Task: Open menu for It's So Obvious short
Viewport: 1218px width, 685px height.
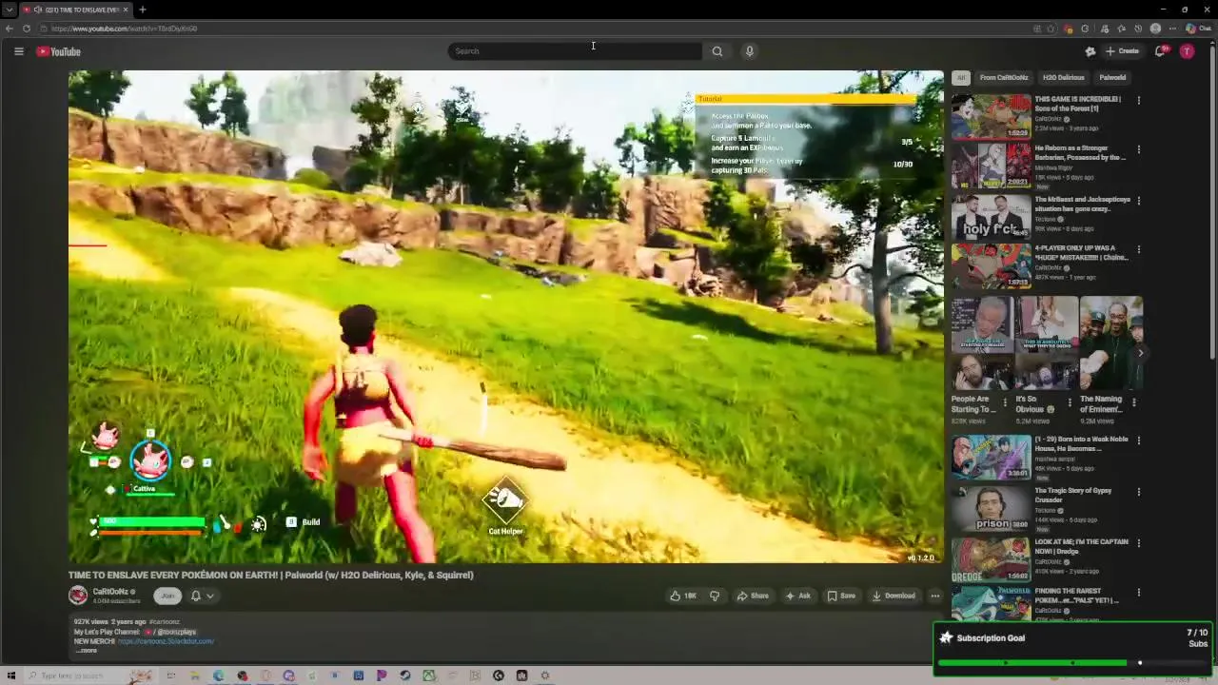Action: (x=1069, y=402)
